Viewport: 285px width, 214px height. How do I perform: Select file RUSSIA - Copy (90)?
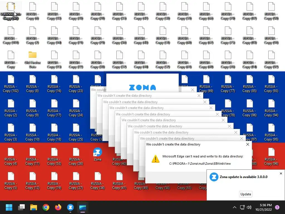271,11
